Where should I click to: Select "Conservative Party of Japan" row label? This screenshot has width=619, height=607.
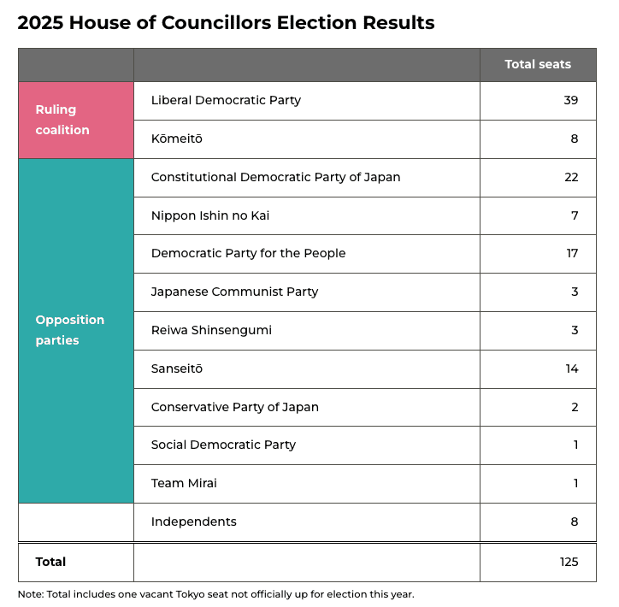[x=234, y=407]
